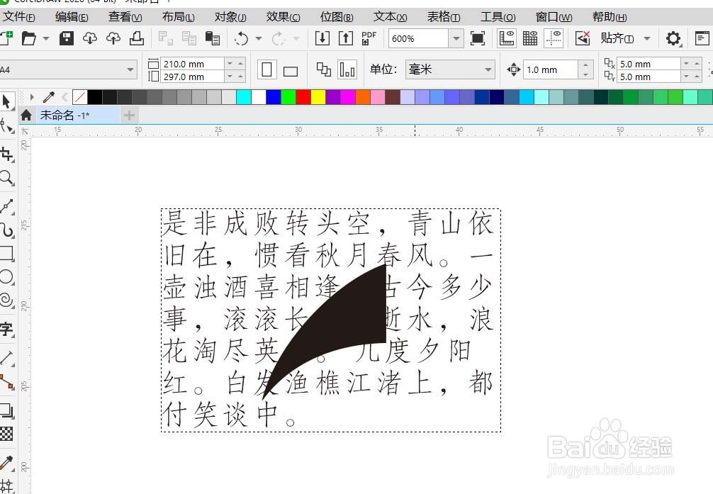This screenshot has height=494, width=713.
Task: Select the Transparency checkerboard tool
Action: 6,434
